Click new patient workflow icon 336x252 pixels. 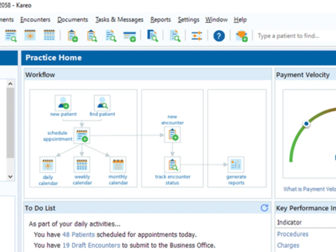(x=63, y=103)
